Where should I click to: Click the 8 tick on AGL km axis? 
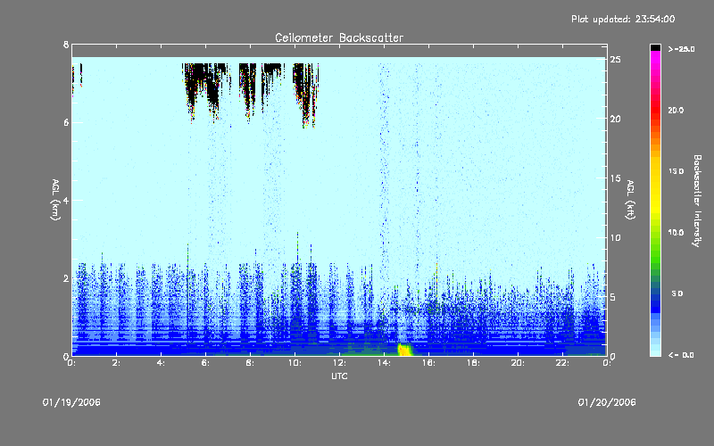(x=66, y=45)
